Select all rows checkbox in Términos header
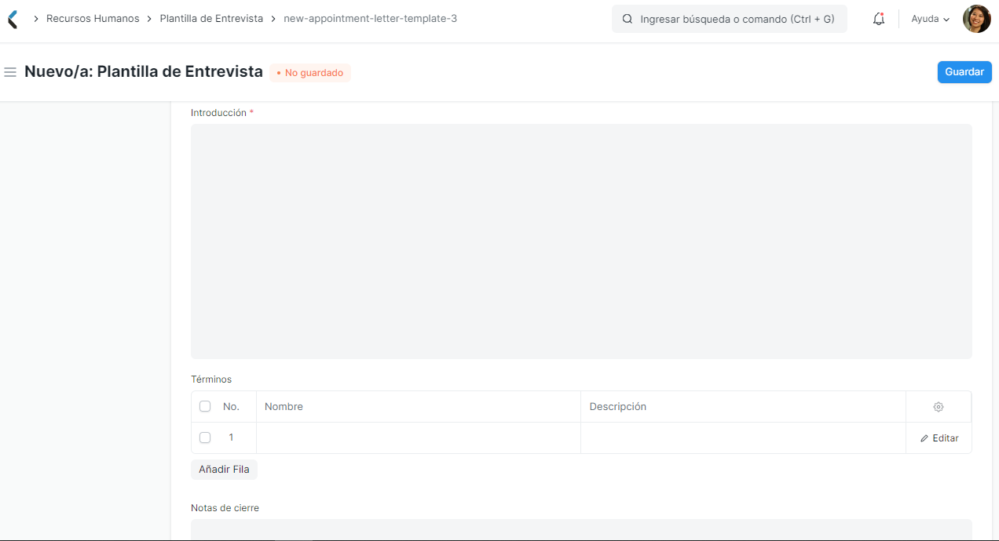This screenshot has height=541, width=999. [x=205, y=406]
